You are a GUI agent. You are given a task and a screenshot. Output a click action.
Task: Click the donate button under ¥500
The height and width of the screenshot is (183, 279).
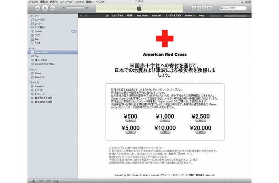coord(131,121)
